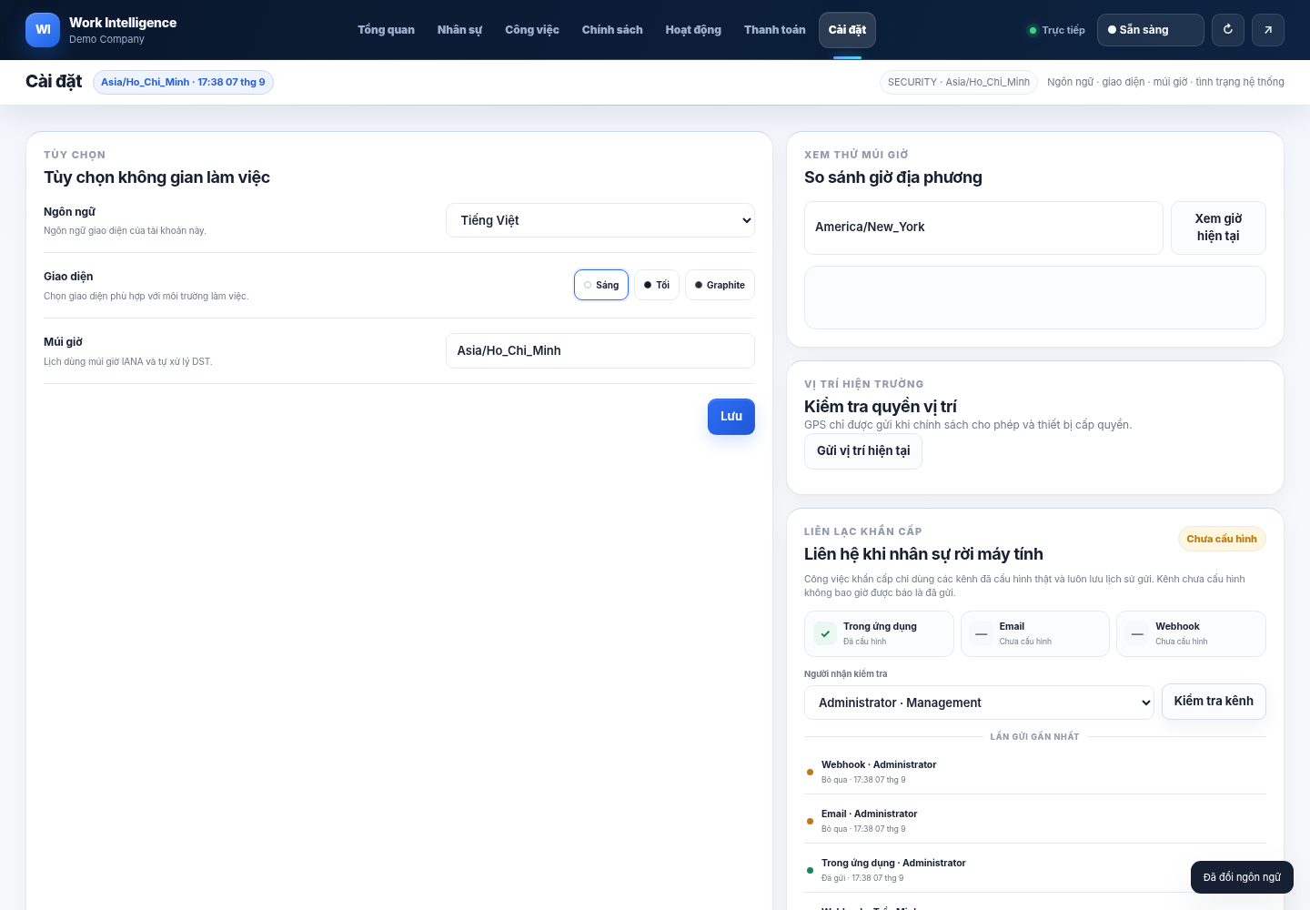Click the Ngôn ngữ setting label
Viewport: 1310px width, 910px height.
coord(69,212)
